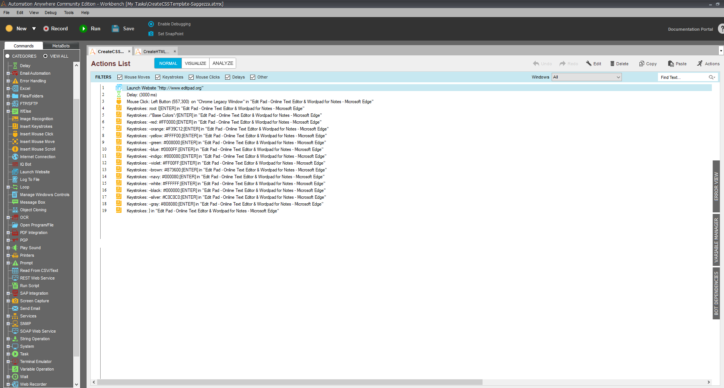Screen dimensions: 724x388
Task: Click the scroll-right arrow of actions list
Action: tap(708, 382)
